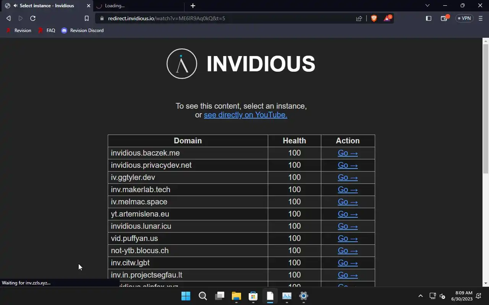Share the page with share icon
489x305 pixels.
(x=359, y=18)
